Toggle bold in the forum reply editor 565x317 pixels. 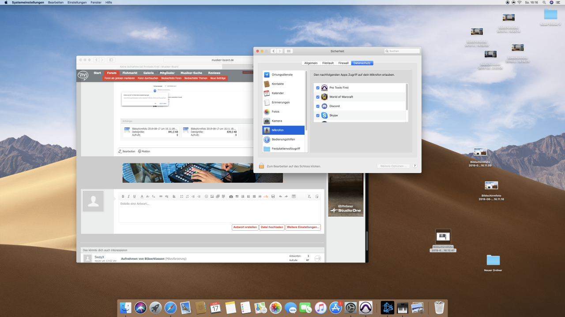click(x=123, y=196)
